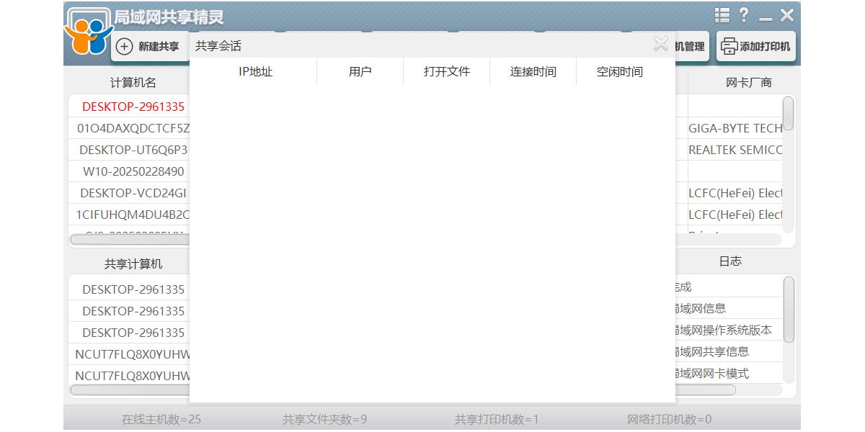Click the 局域网共享精灵 app logo
This screenshot has height=432, width=865.
click(x=89, y=32)
